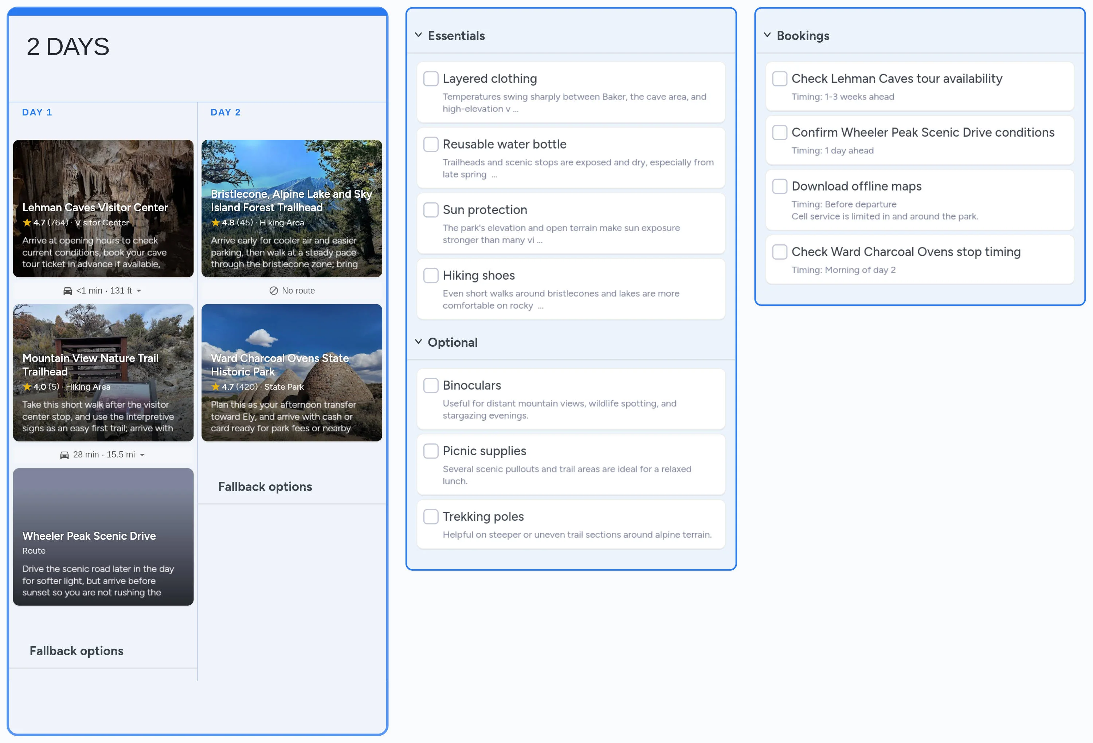The image size is (1093, 743).
Task: Expand the route details showing 131 ft
Action: pos(140,291)
